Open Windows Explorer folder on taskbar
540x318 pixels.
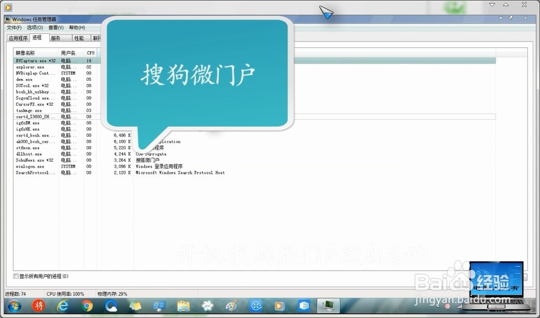(183, 306)
